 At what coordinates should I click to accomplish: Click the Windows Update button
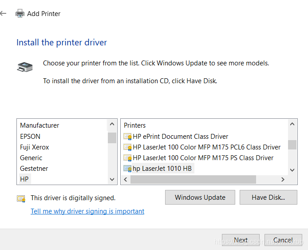pyautogui.click(x=200, y=197)
